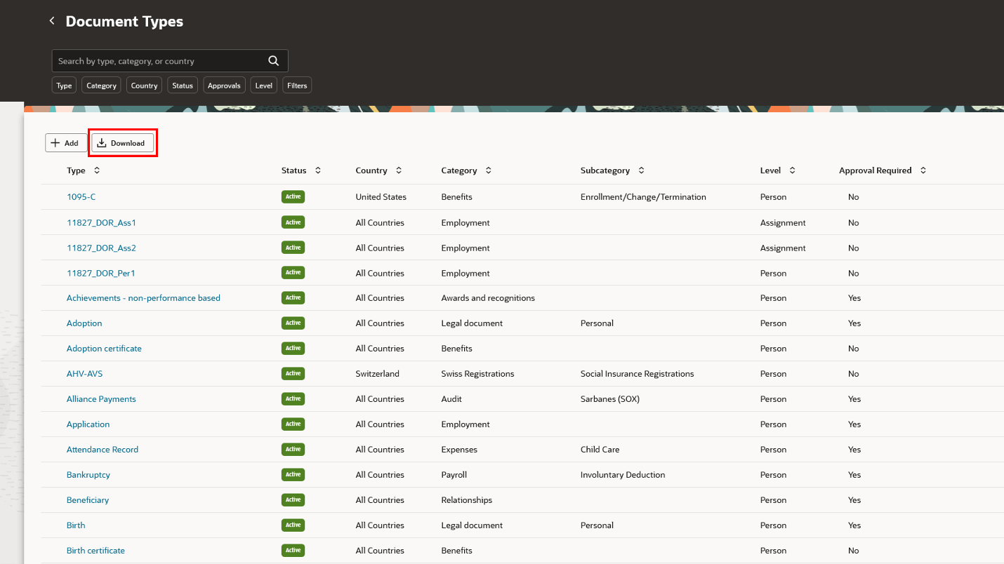Click the Active badge in the Bankruptcy row

tap(293, 475)
